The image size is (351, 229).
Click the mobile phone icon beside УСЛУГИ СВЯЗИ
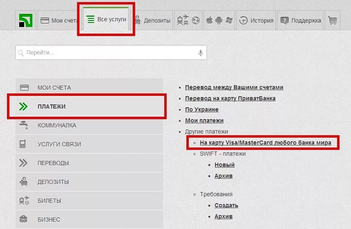[x=23, y=144]
